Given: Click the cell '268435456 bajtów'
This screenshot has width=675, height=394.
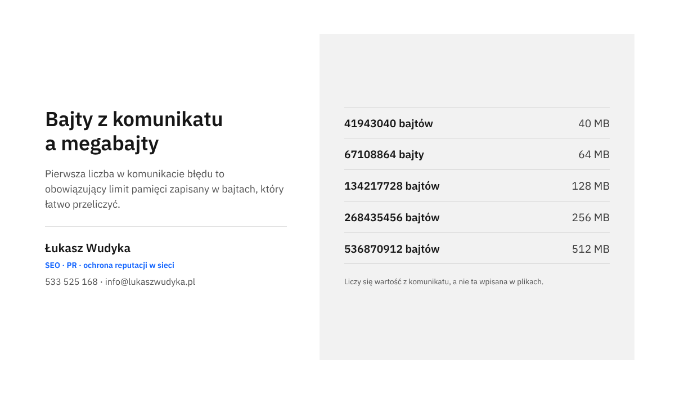Looking at the screenshot, I should tap(392, 217).
